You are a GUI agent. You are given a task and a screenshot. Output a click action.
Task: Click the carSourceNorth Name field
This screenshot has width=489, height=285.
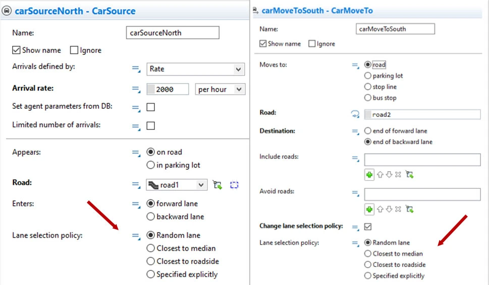click(x=173, y=33)
